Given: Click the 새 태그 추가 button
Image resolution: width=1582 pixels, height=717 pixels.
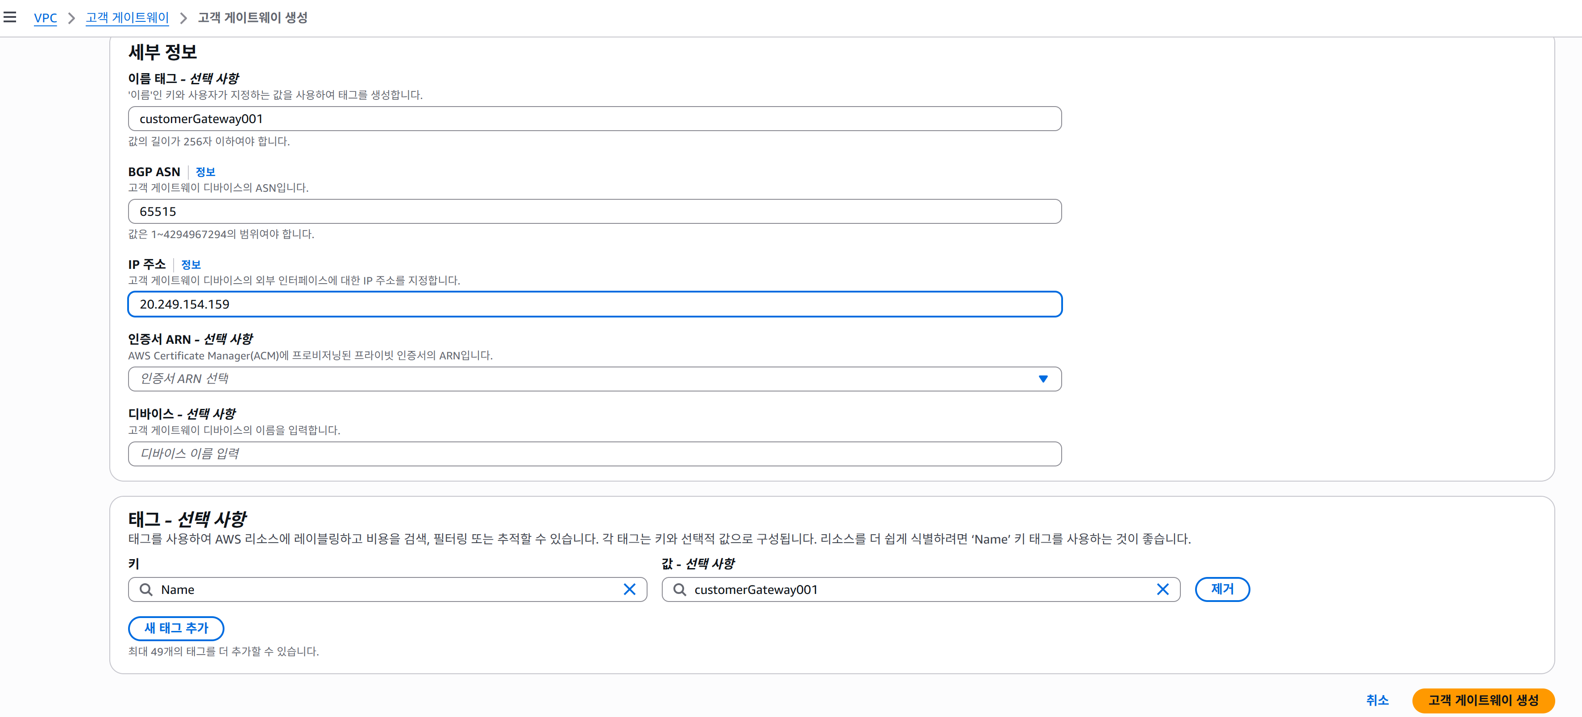Looking at the screenshot, I should [x=176, y=628].
